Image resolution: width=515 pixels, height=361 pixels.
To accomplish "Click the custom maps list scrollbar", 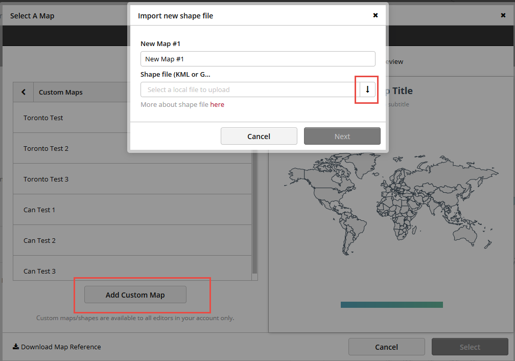I will tap(255, 215).
